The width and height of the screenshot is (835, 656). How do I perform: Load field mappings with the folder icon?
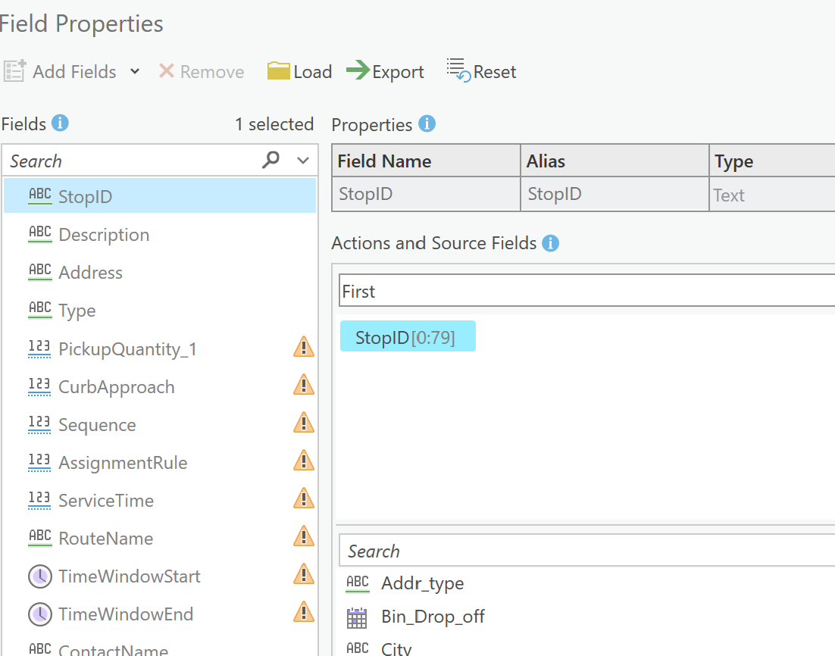point(279,71)
